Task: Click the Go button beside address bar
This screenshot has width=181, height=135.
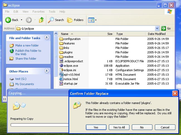Action: (167, 28)
